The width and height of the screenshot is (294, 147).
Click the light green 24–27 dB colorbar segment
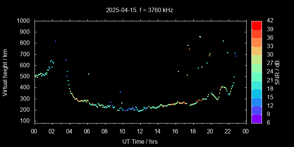tap(257, 68)
